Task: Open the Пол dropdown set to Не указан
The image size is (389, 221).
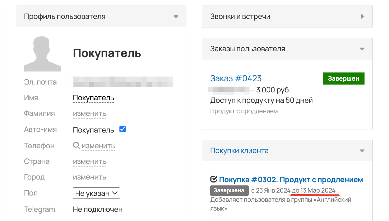Action: click(96, 193)
